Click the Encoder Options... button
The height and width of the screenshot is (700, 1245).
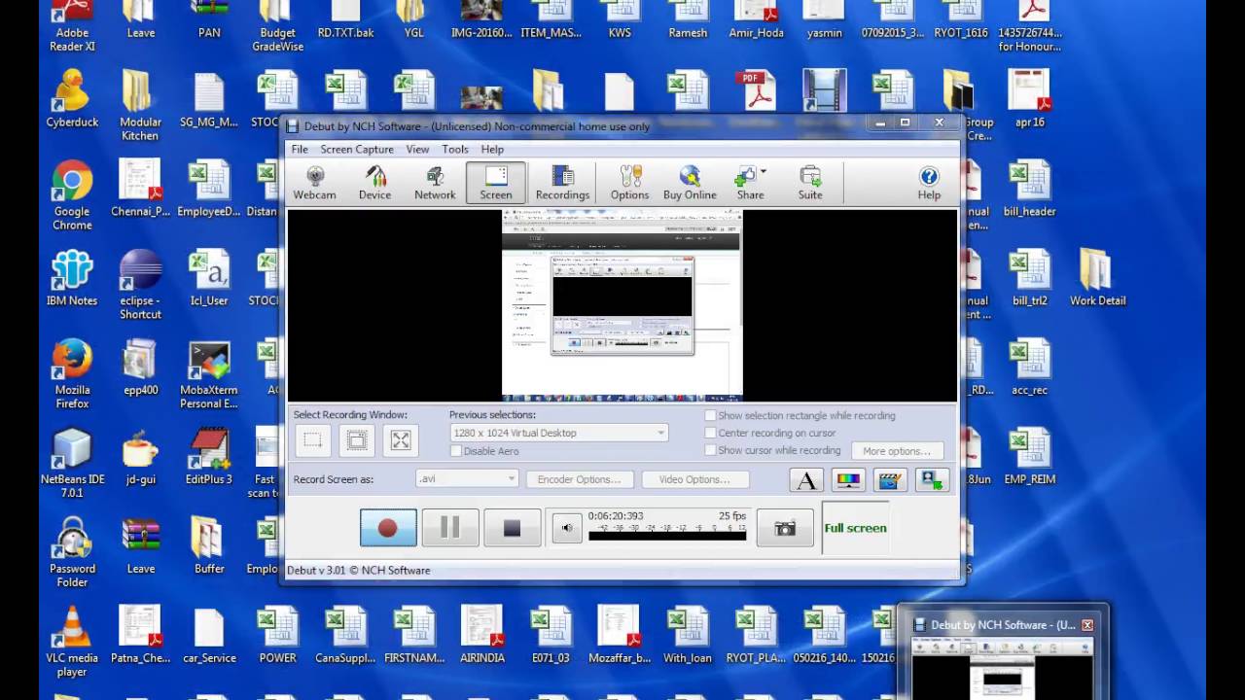click(580, 479)
